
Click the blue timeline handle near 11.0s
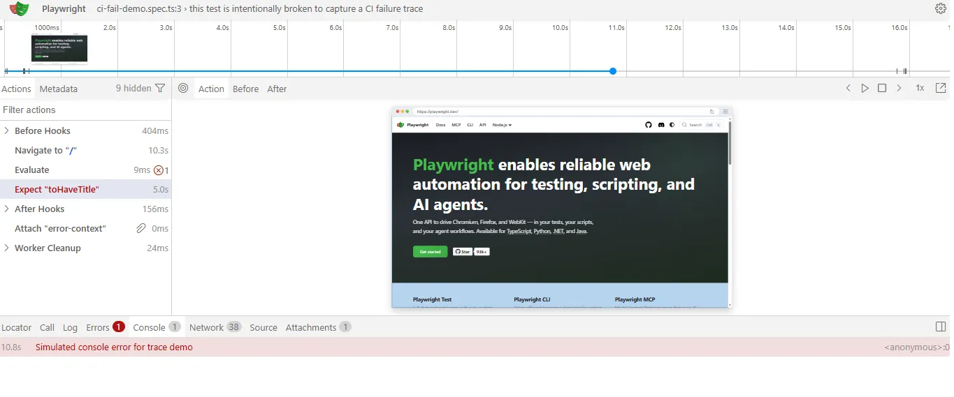(613, 71)
